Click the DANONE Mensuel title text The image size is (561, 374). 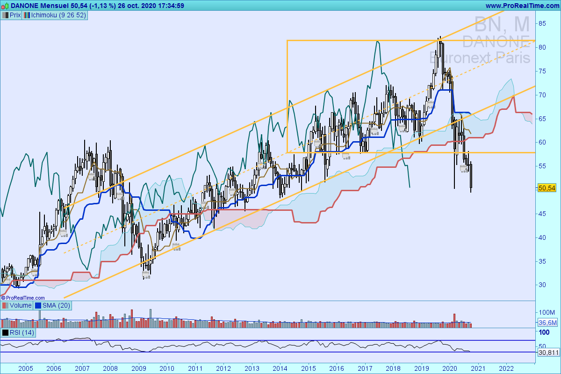click(40, 6)
